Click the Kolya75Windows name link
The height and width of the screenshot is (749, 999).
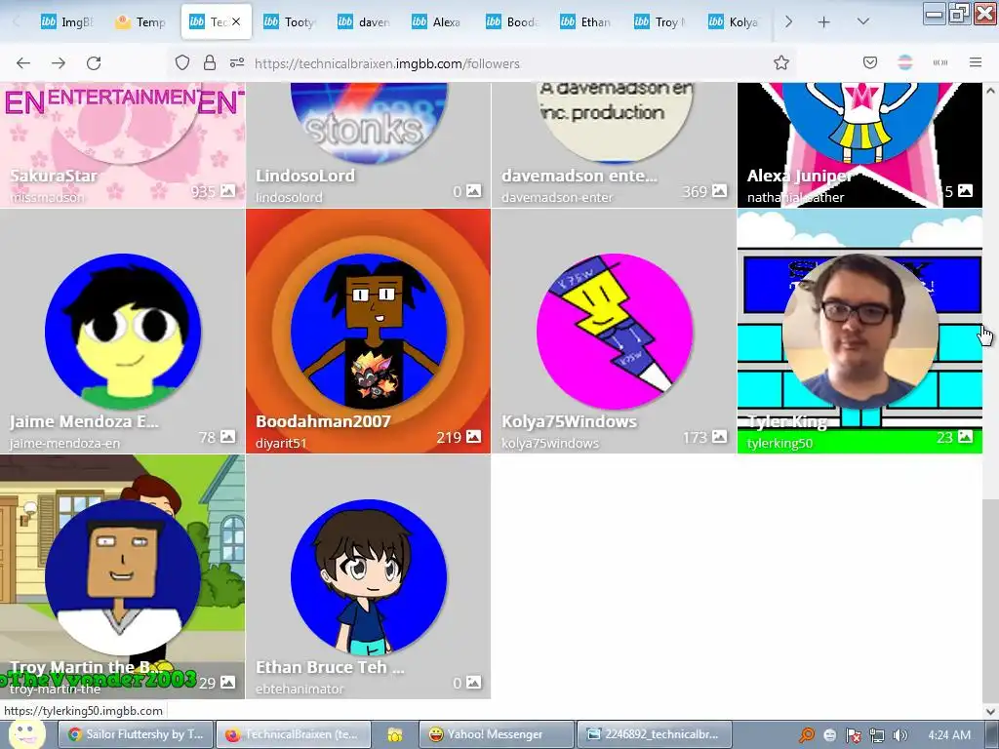(x=569, y=421)
